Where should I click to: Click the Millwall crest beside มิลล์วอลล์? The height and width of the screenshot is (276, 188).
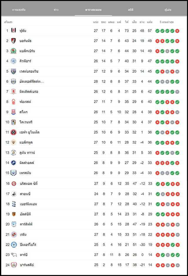pyautogui.click(x=14, y=163)
